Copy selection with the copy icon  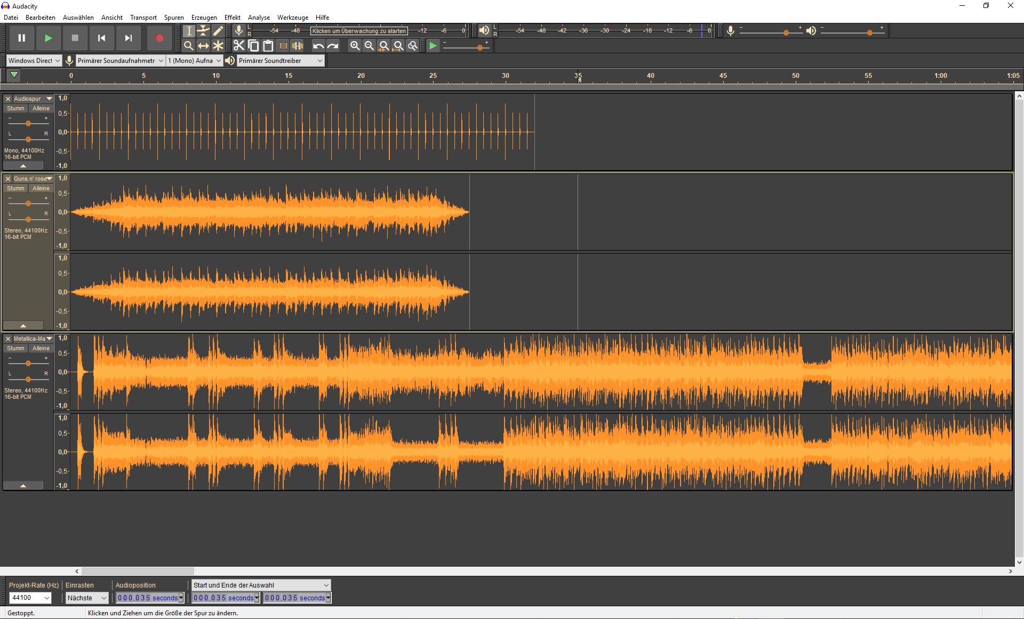pos(254,46)
